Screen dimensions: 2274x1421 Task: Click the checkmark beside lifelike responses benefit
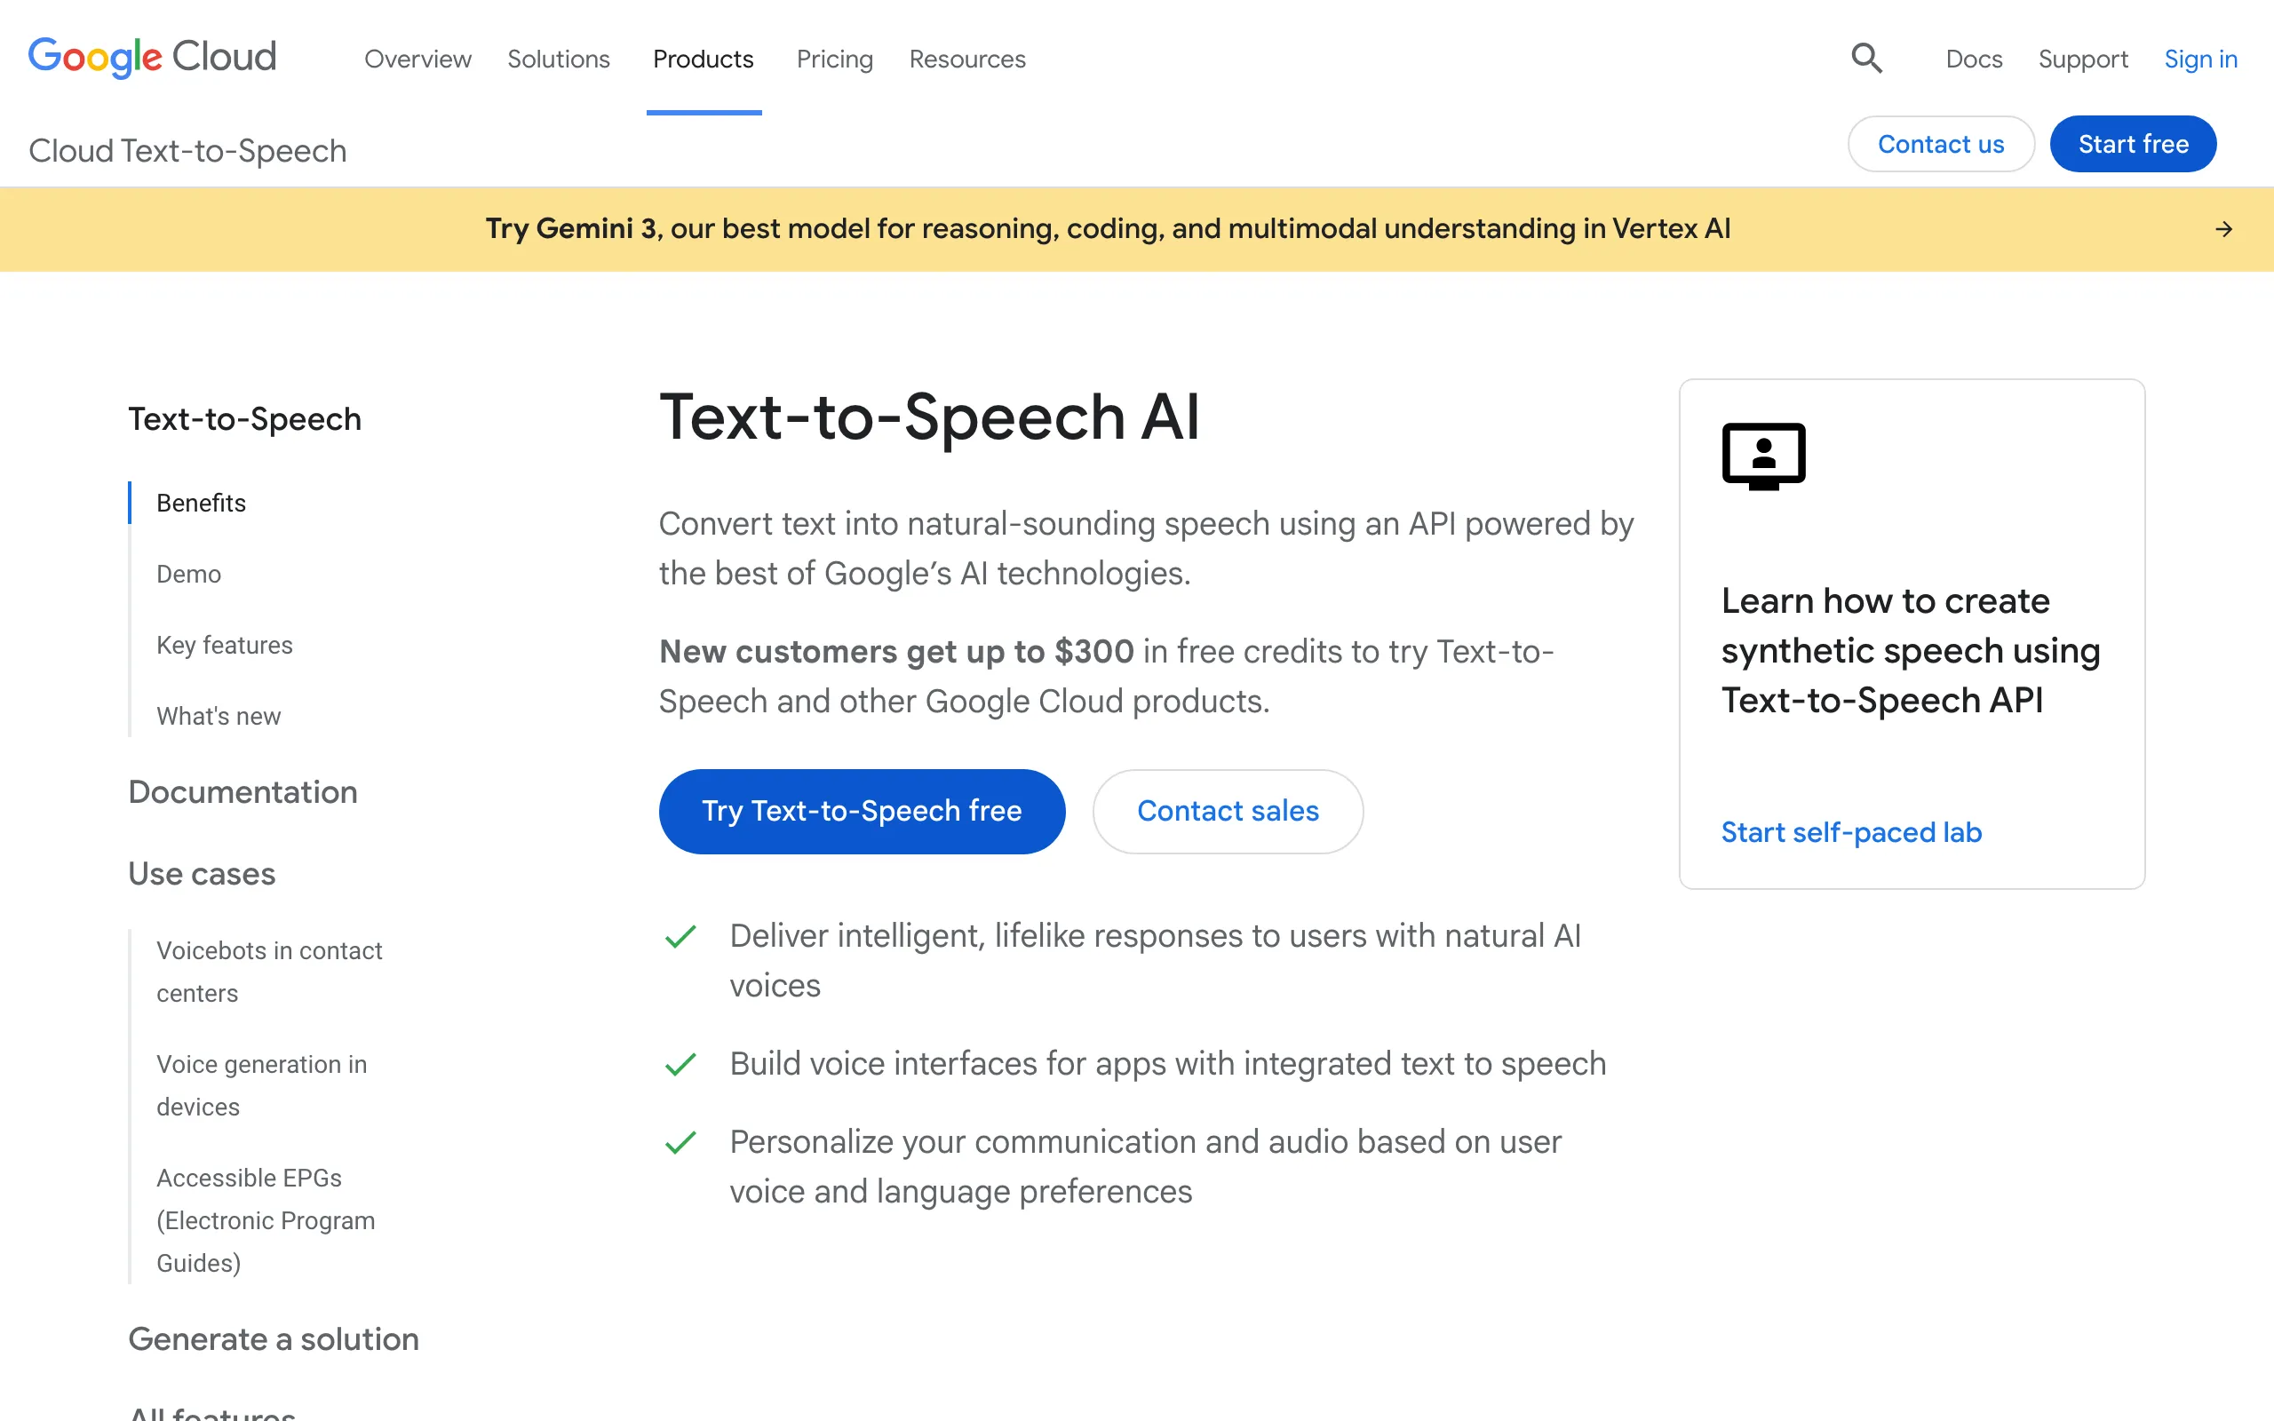[680, 936]
